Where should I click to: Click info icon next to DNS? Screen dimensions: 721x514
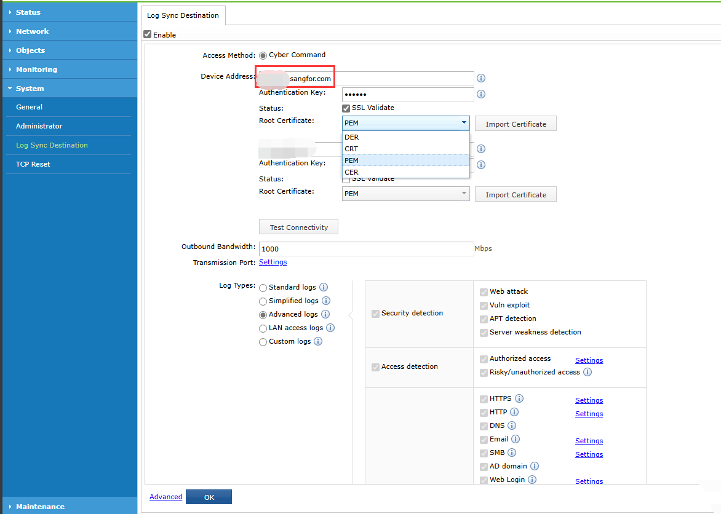click(x=512, y=425)
